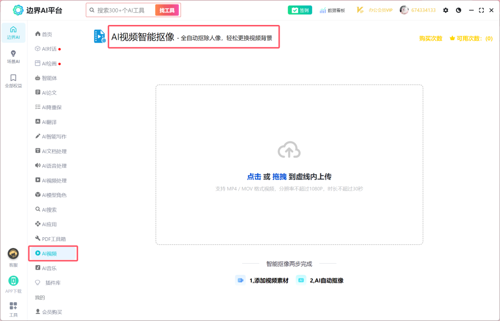500x321 pixels.
Task: Open the APP下载 phone icon
Action: click(13, 281)
